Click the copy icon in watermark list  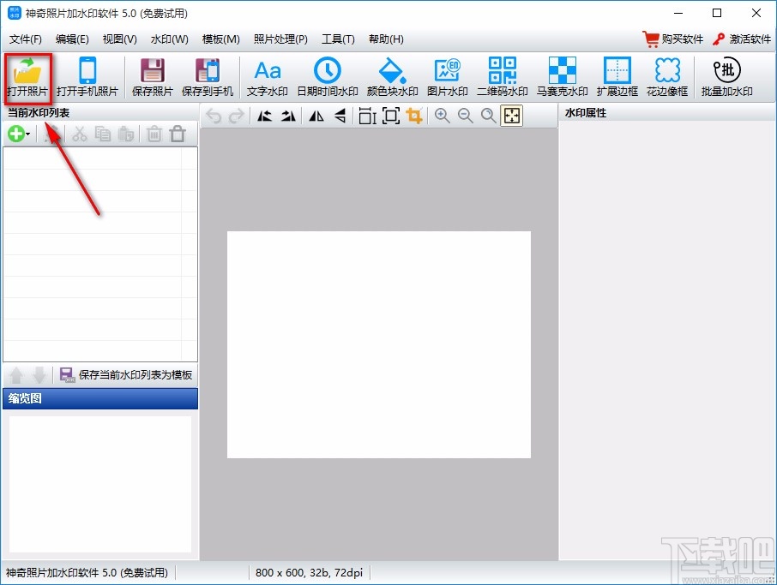[103, 134]
